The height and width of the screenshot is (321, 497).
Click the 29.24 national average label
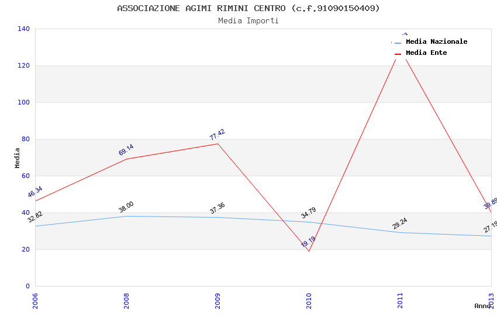pos(400,224)
